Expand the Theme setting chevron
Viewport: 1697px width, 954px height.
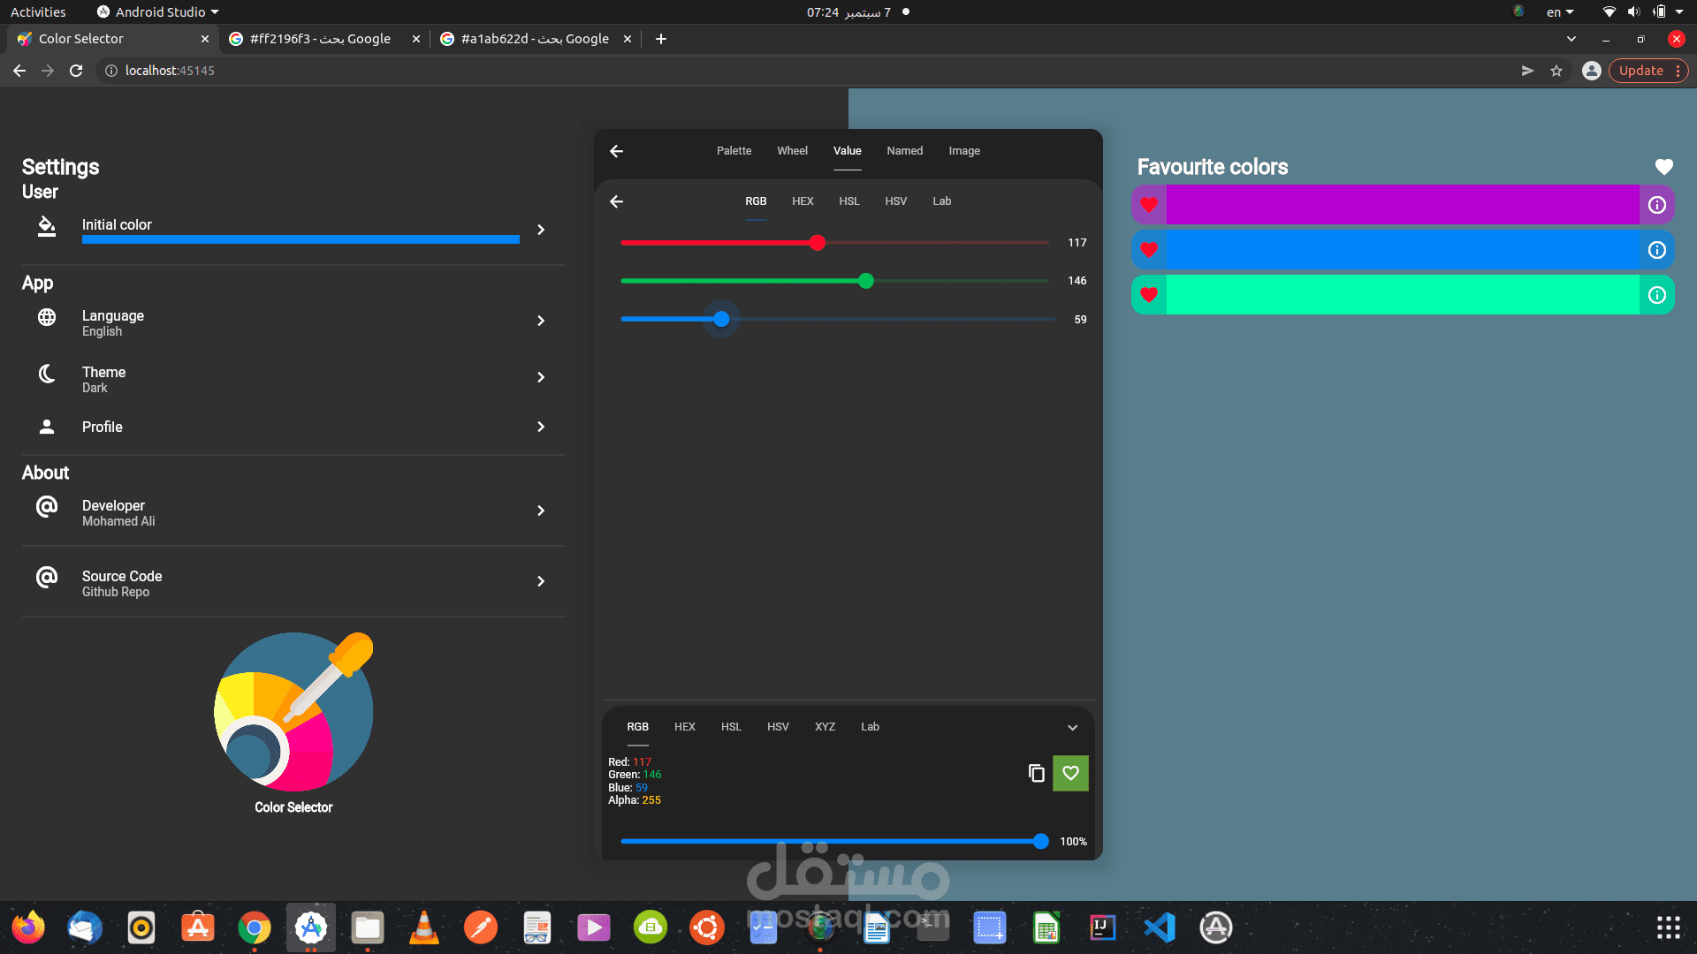pos(541,377)
